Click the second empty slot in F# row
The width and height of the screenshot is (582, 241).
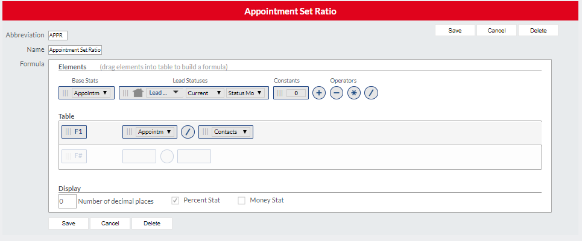194,156
